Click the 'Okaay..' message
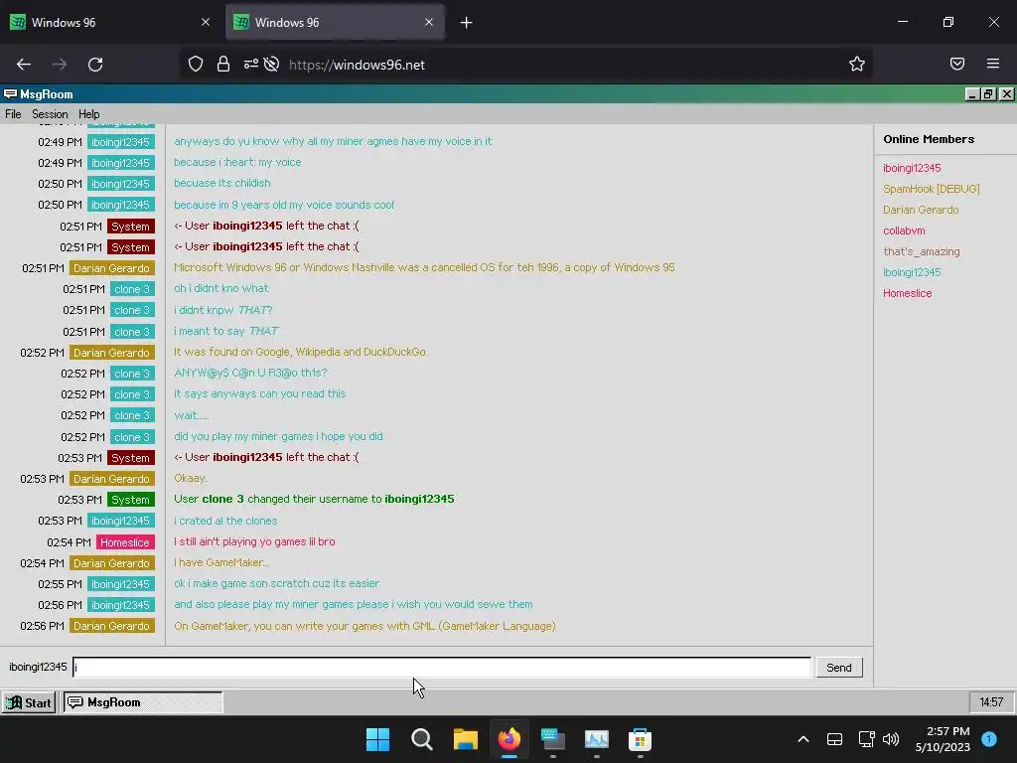 (x=191, y=478)
